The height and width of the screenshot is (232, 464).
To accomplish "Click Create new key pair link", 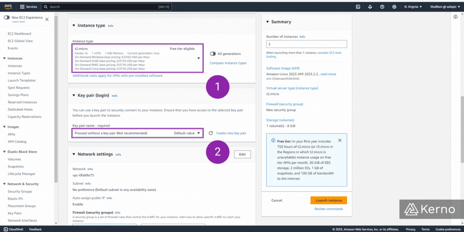I will click(x=231, y=133).
